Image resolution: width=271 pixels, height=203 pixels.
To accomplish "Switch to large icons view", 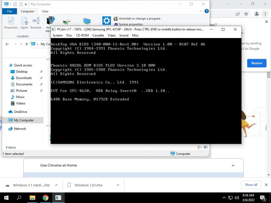I will pos(206,147).
